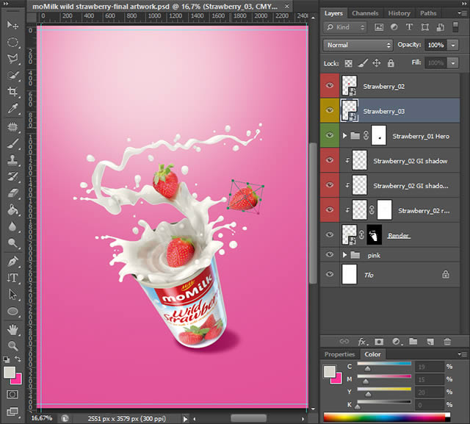Select the Quick Selection tool
470x424 pixels.
click(x=12, y=75)
